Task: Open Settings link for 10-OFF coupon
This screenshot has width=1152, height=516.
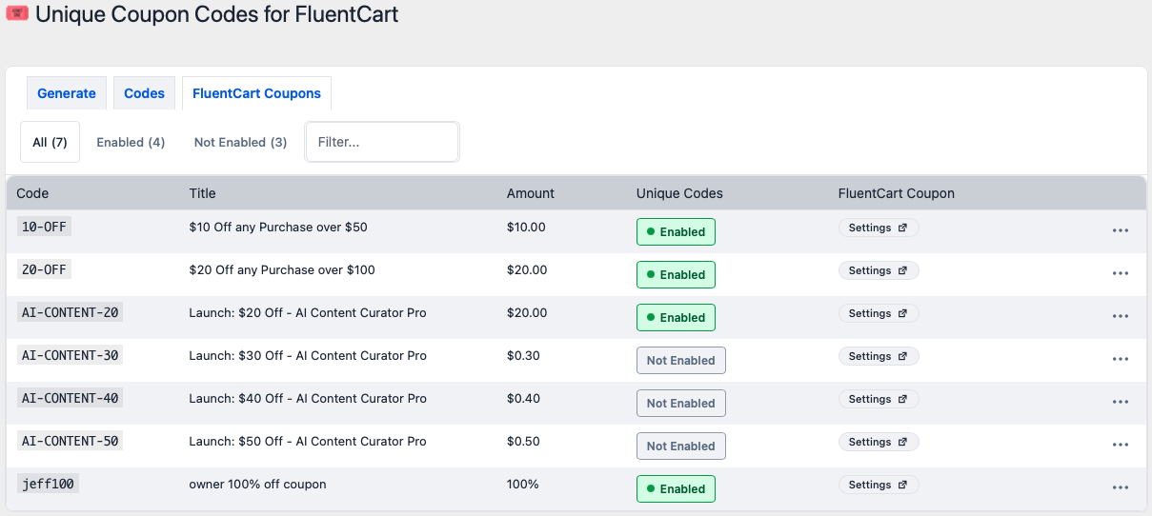Action: pos(879,228)
